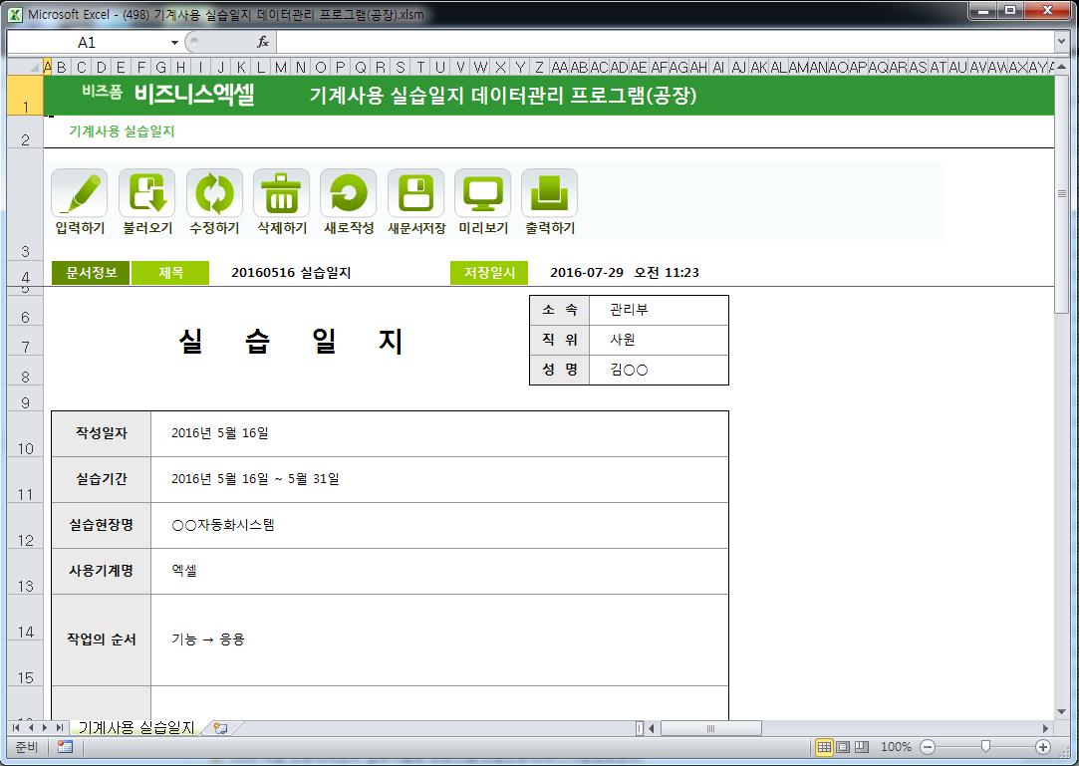
Task: Click the 엑셀 machine name cell
Action: coord(439,571)
